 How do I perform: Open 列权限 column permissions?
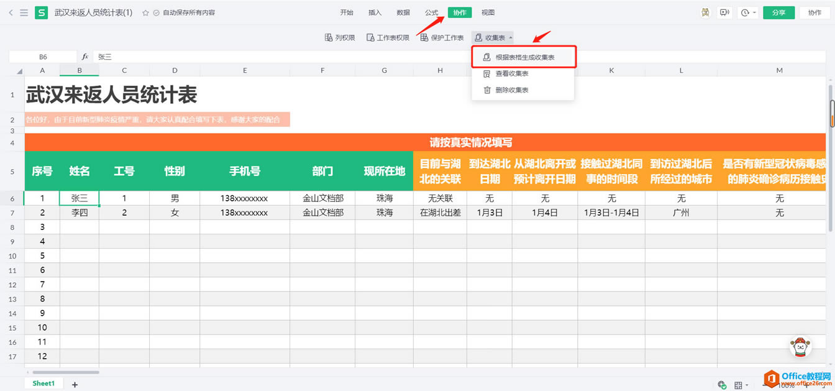[340, 38]
